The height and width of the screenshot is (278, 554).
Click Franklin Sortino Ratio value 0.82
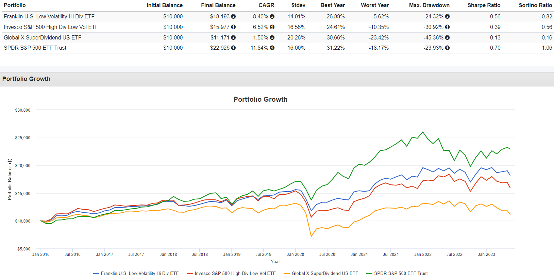point(547,16)
